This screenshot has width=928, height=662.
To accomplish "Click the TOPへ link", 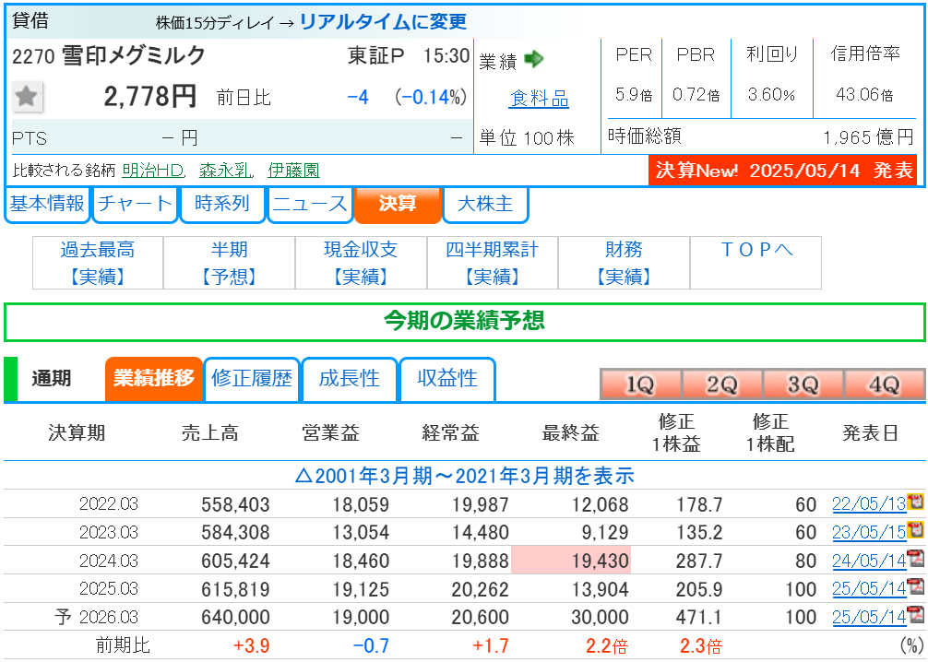I will [755, 250].
